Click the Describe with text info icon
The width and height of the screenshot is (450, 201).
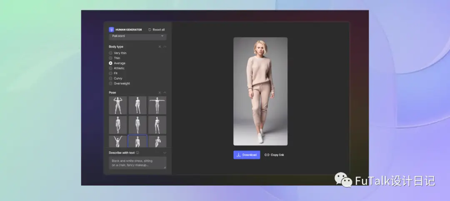[x=137, y=153]
